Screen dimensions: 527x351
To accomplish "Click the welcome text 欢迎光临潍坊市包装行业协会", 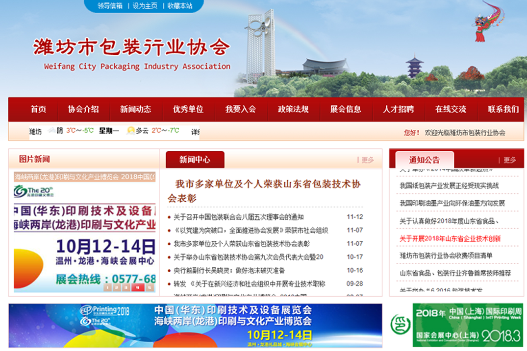I will [x=465, y=133].
